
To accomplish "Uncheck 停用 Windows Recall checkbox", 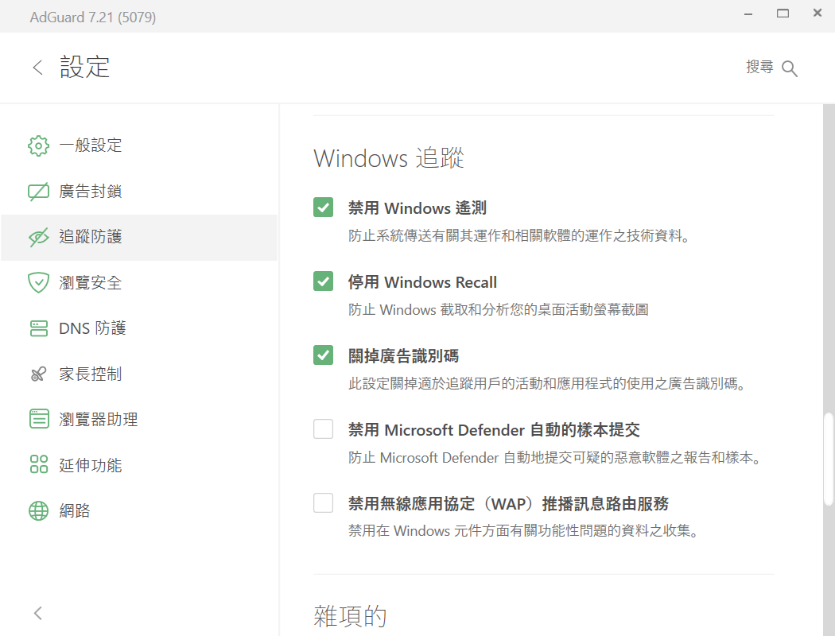I will tap(323, 281).
